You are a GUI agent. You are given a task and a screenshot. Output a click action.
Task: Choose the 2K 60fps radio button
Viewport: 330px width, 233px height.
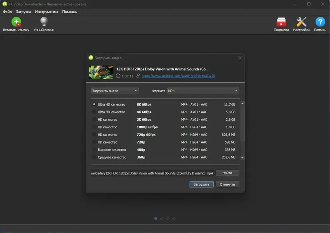click(x=94, y=119)
